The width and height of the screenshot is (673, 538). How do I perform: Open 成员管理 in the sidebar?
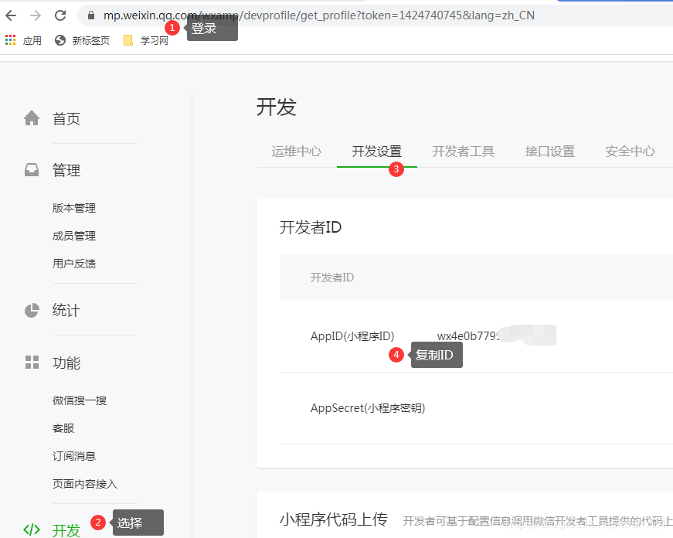74,236
